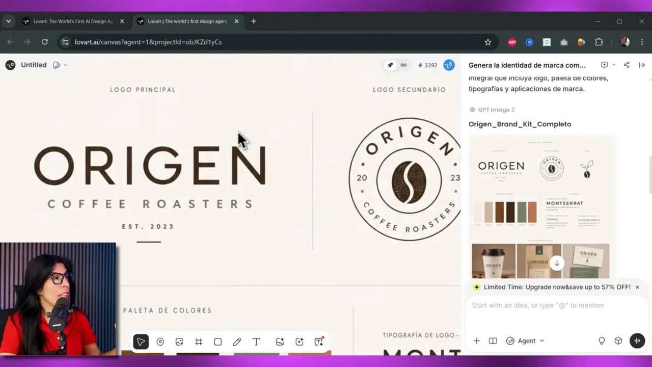Select the frame grid tool

(x=199, y=342)
